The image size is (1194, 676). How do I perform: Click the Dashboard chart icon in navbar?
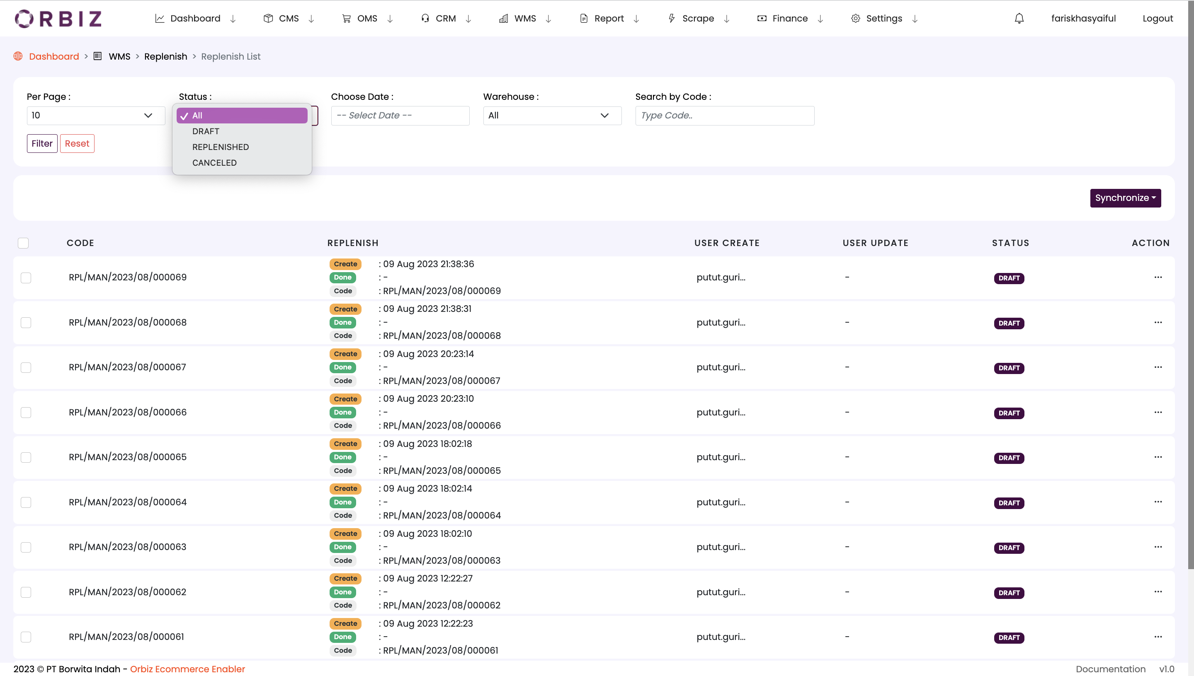(x=159, y=19)
